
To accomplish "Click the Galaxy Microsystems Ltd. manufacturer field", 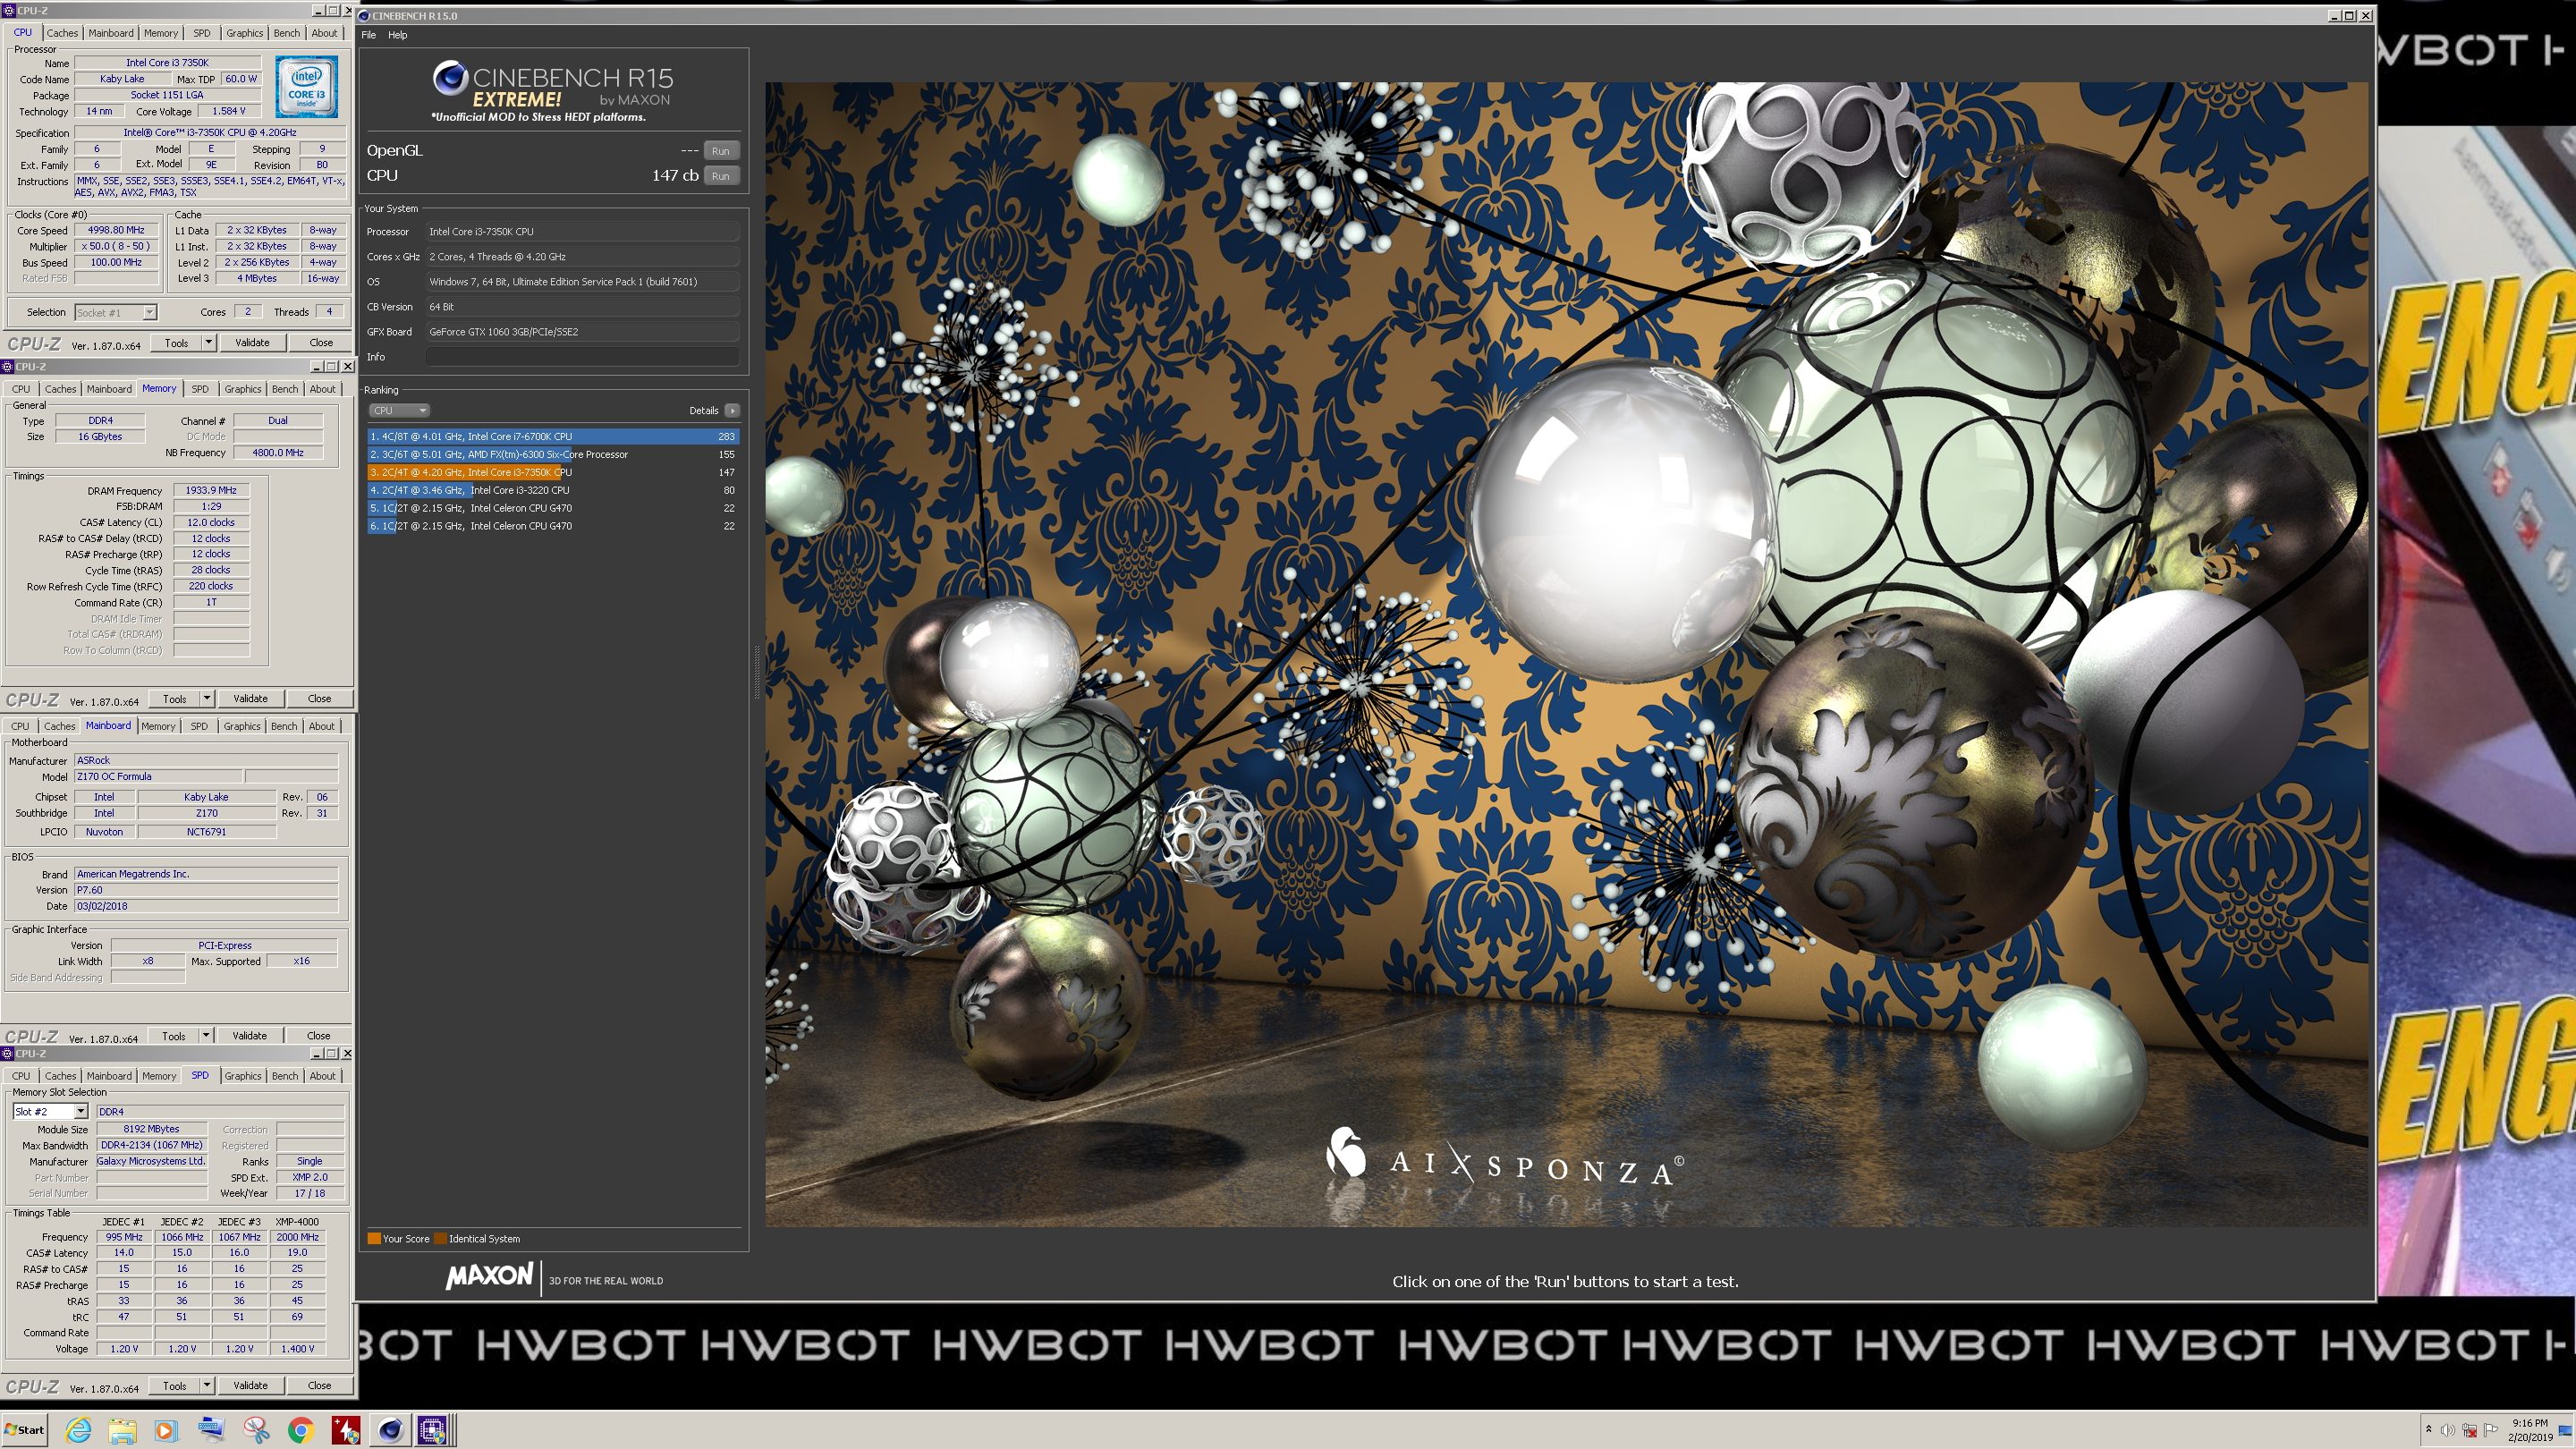I will coord(151,1162).
